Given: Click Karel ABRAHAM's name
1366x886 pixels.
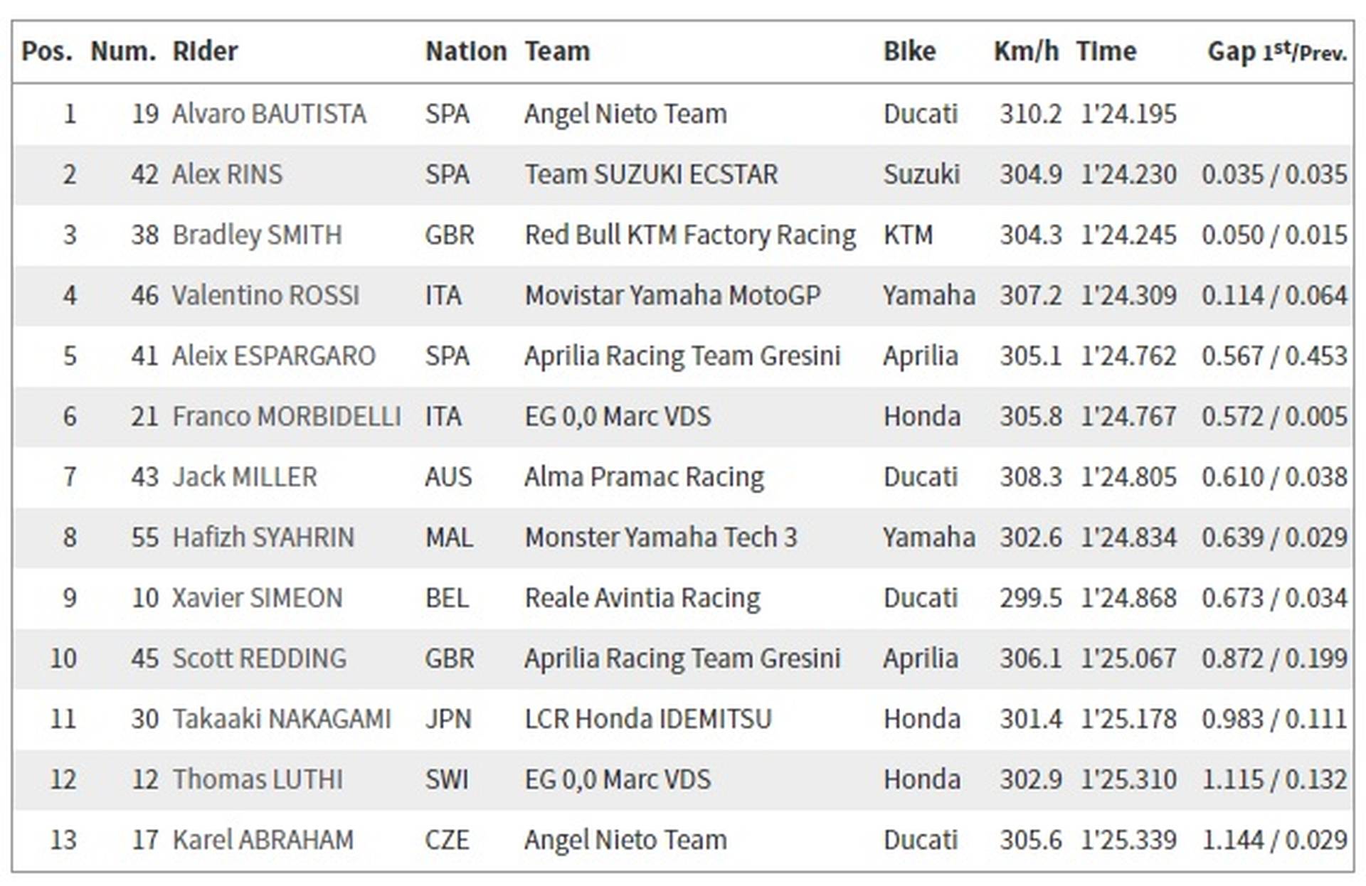Looking at the screenshot, I should point(263,840).
